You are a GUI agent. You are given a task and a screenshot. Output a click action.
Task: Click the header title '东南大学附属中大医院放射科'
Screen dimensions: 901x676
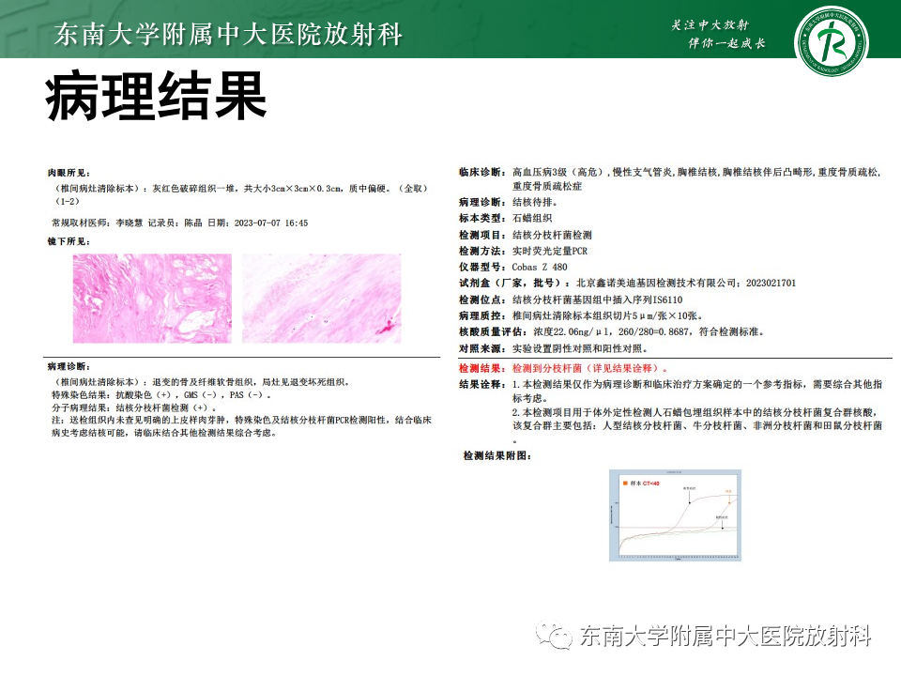pyautogui.click(x=228, y=35)
